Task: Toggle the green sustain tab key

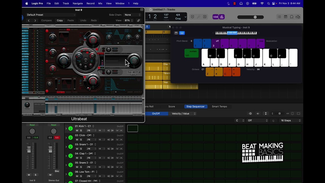Action: (x=191, y=53)
